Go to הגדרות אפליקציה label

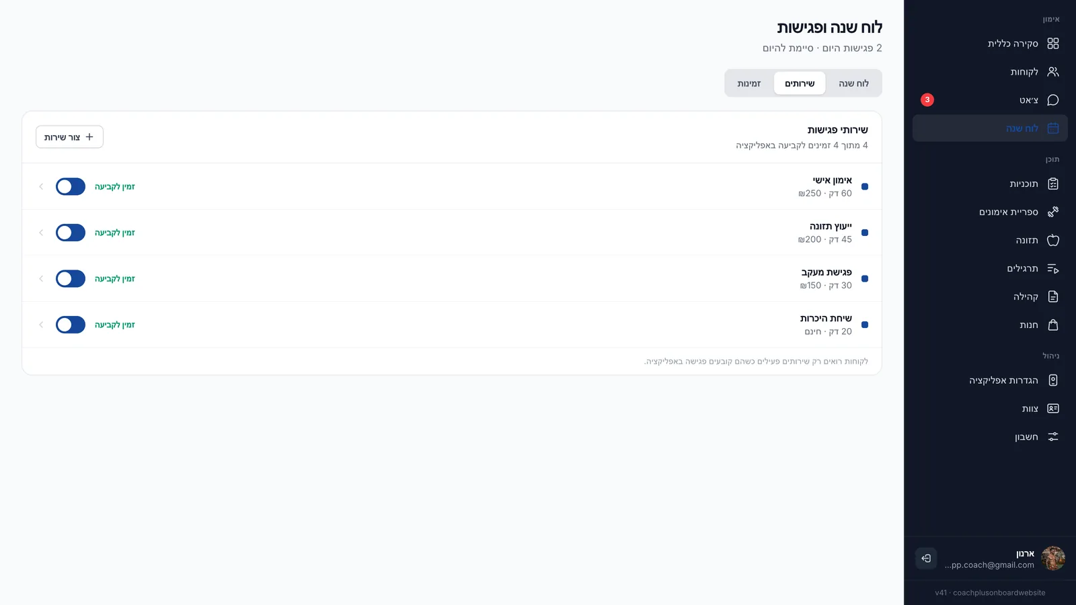[x=1003, y=380]
